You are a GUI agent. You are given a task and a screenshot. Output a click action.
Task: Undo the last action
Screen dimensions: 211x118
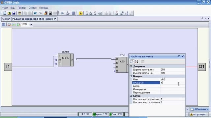[x=35, y=13]
